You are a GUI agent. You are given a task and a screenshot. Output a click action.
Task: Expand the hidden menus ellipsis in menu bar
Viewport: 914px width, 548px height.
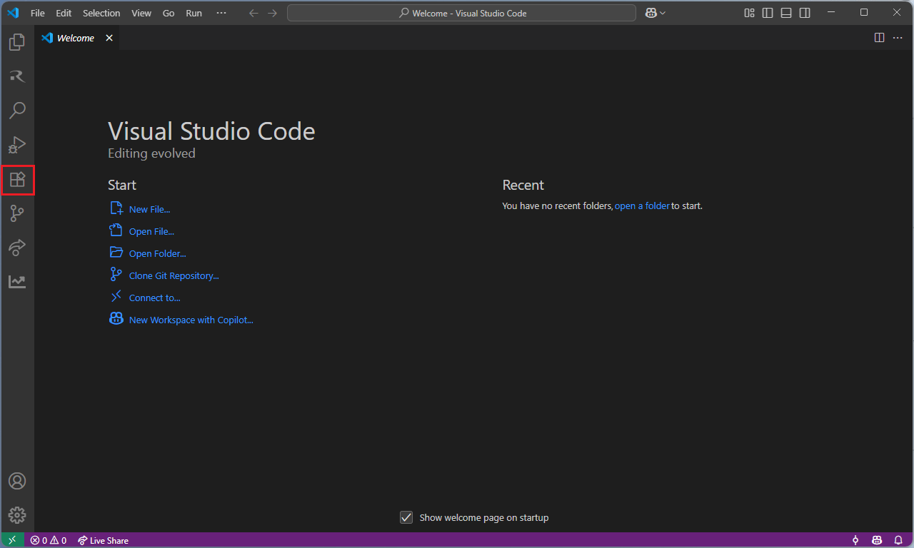[221, 13]
